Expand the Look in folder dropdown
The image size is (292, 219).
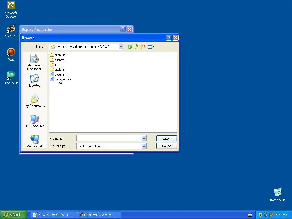(121, 47)
